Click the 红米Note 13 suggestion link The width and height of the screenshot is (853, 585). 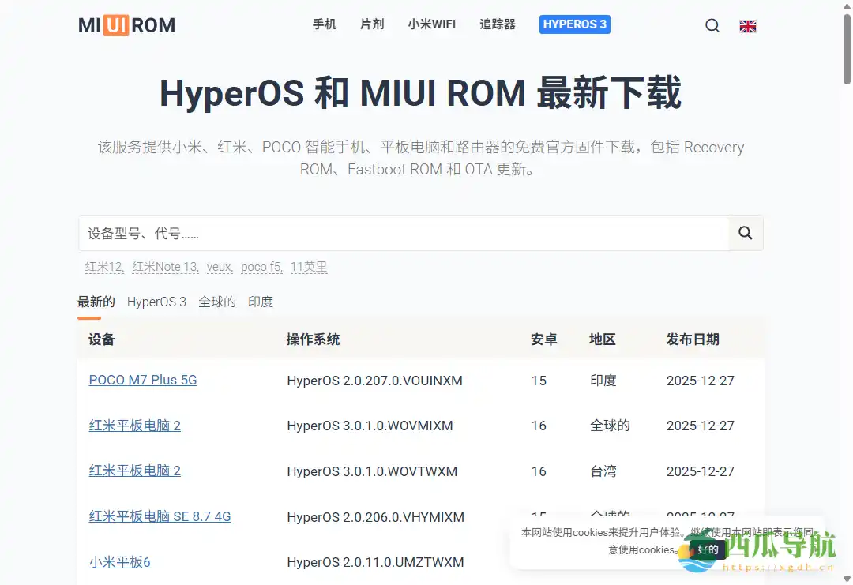(x=164, y=267)
